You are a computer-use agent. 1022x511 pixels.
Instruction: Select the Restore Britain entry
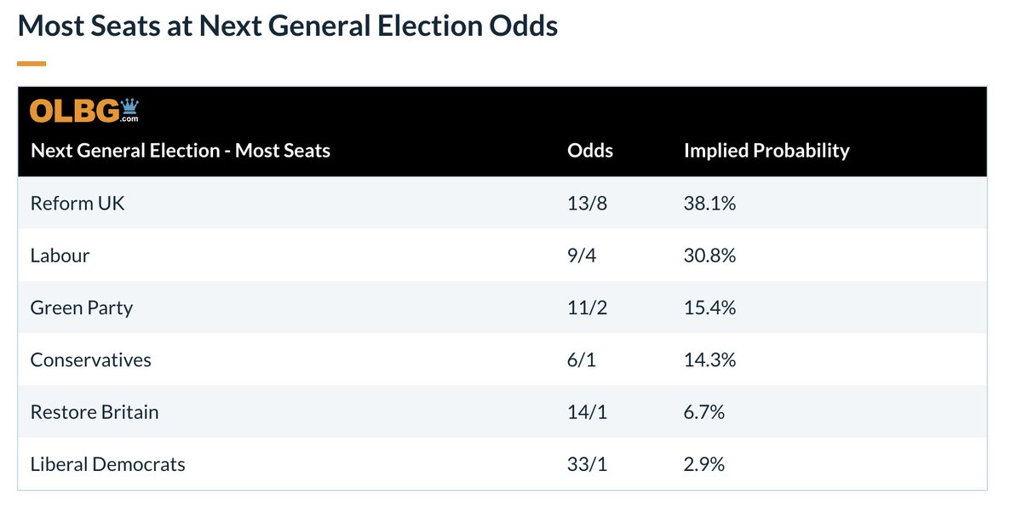tap(95, 412)
